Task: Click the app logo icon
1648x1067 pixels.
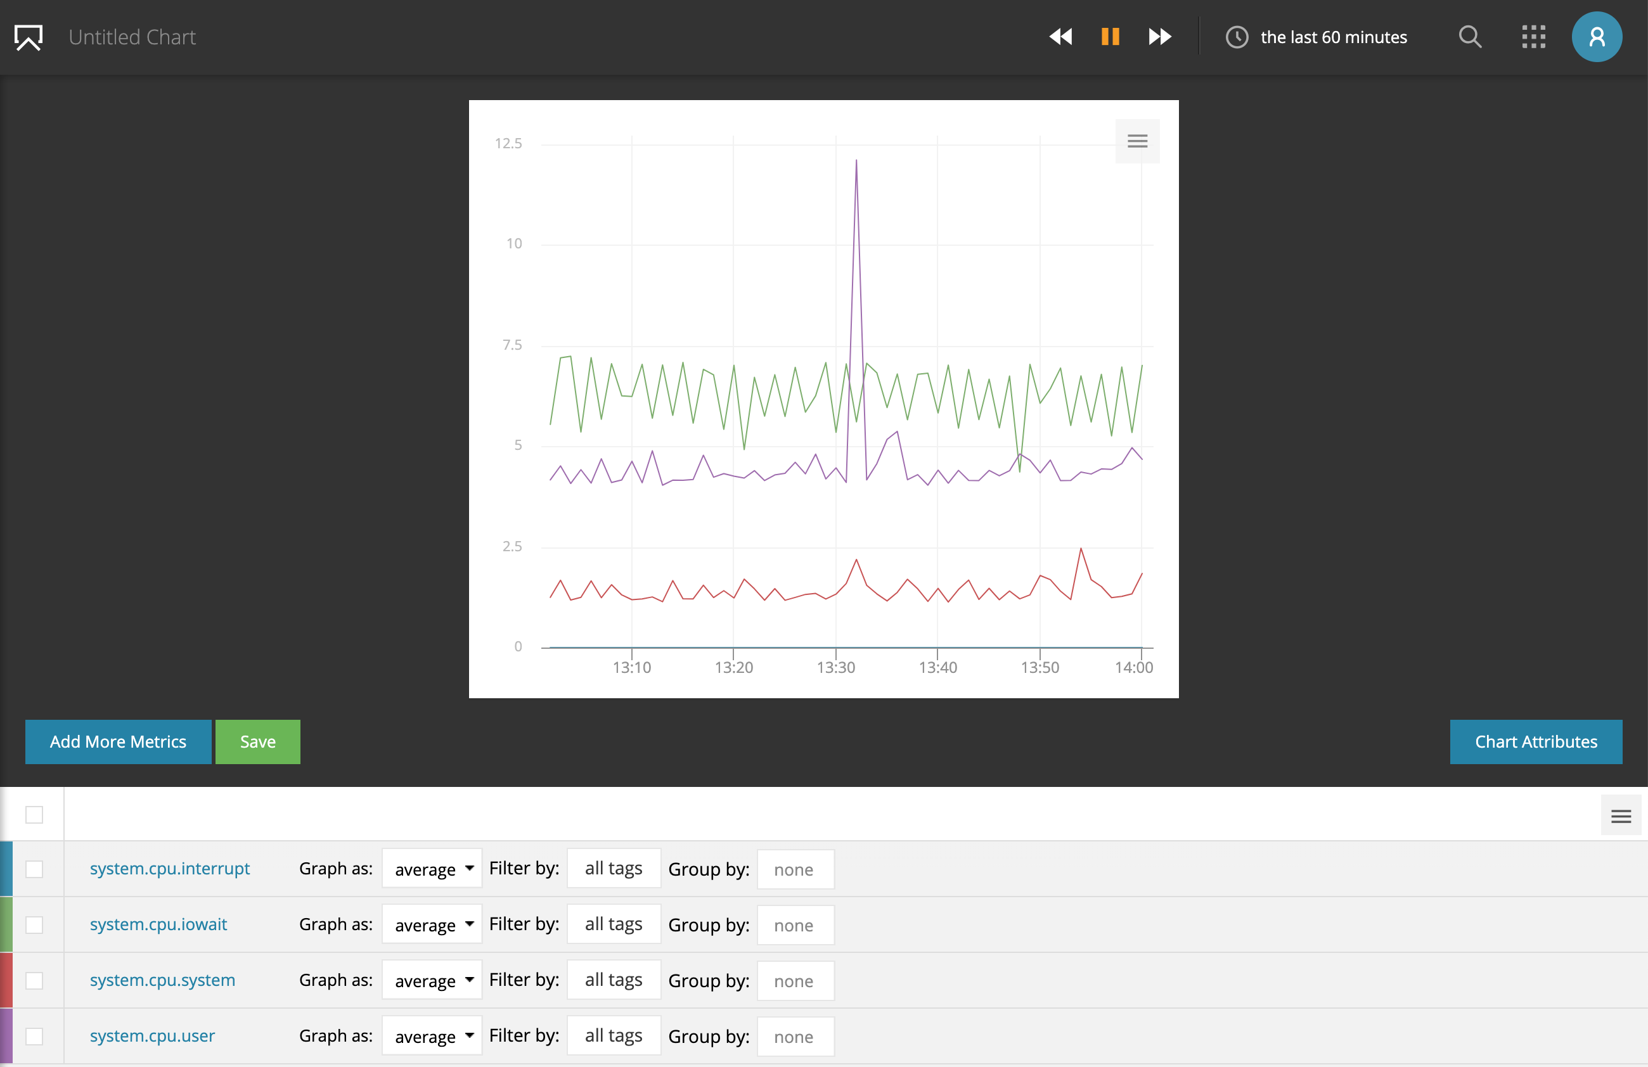Action: click(x=29, y=37)
